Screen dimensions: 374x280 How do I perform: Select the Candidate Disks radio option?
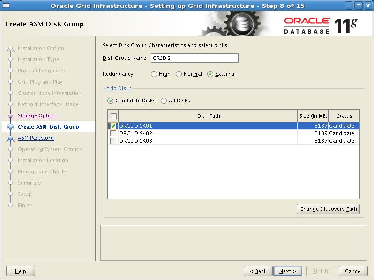pyautogui.click(x=111, y=101)
